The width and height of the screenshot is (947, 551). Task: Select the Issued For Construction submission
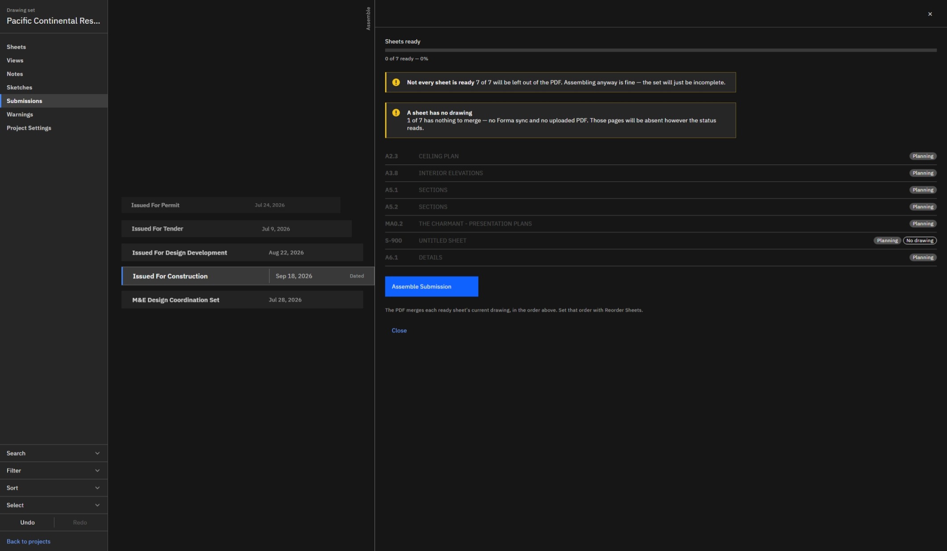pos(247,276)
